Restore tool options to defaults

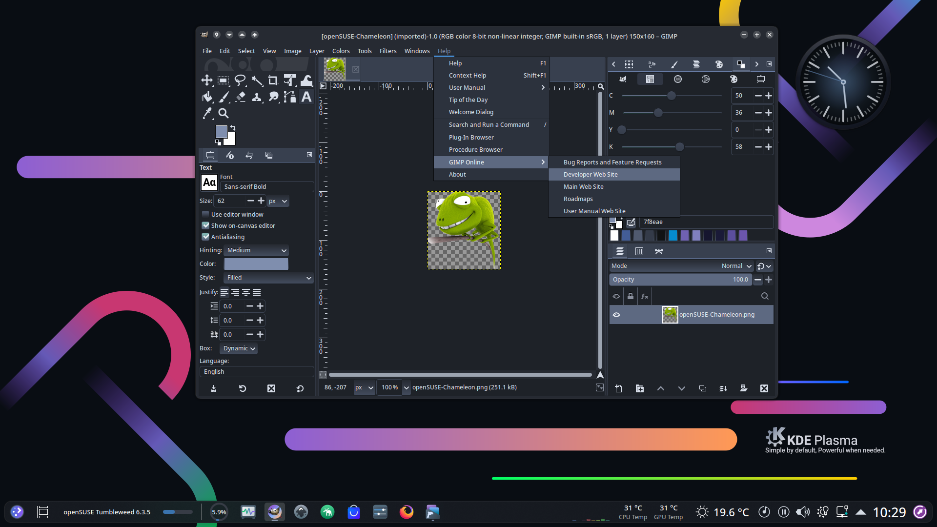(300, 388)
